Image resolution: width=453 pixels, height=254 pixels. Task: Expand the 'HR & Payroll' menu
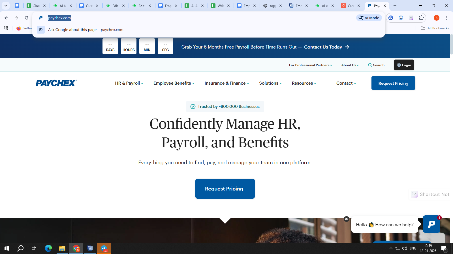pyautogui.click(x=129, y=83)
